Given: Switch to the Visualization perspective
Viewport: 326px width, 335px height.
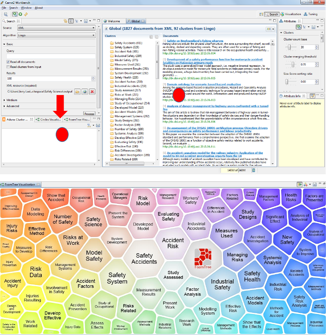Looking at the screenshot, I should (x=291, y=14).
